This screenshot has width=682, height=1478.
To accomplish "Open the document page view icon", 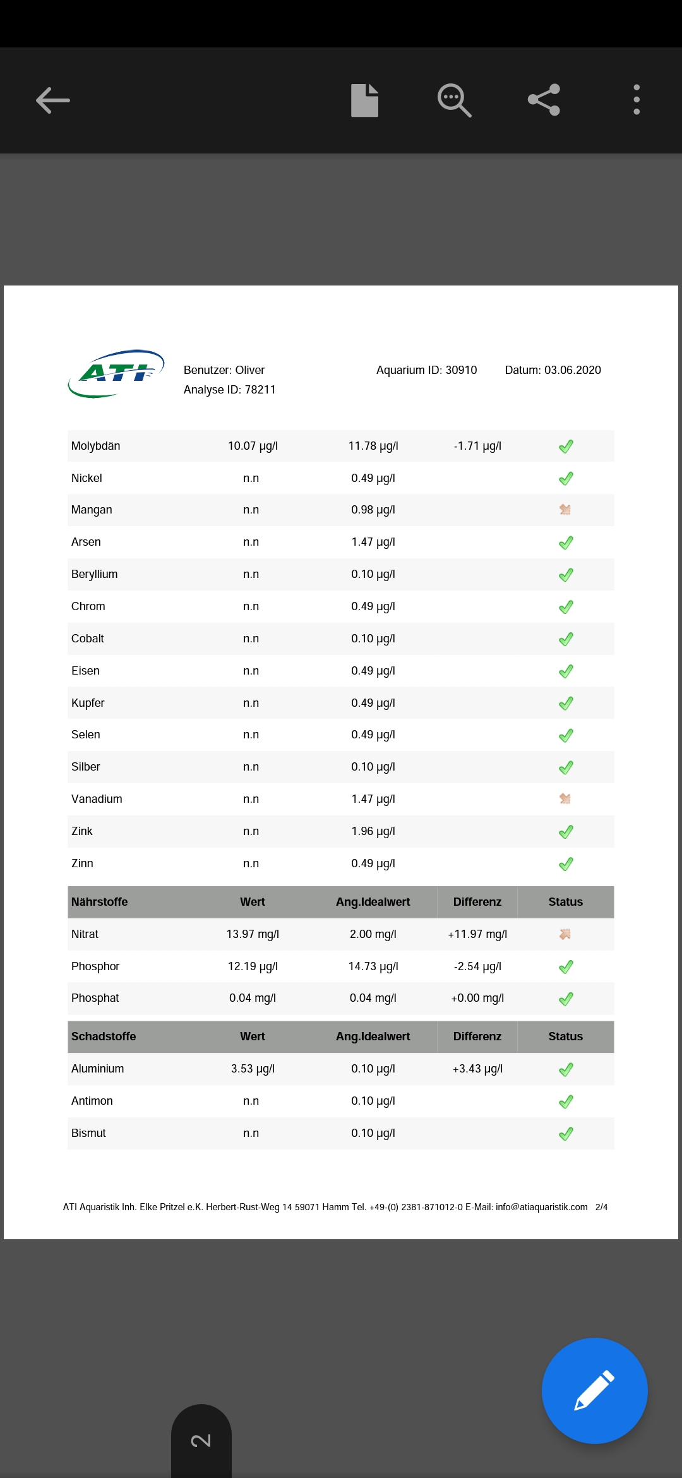I will [364, 100].
